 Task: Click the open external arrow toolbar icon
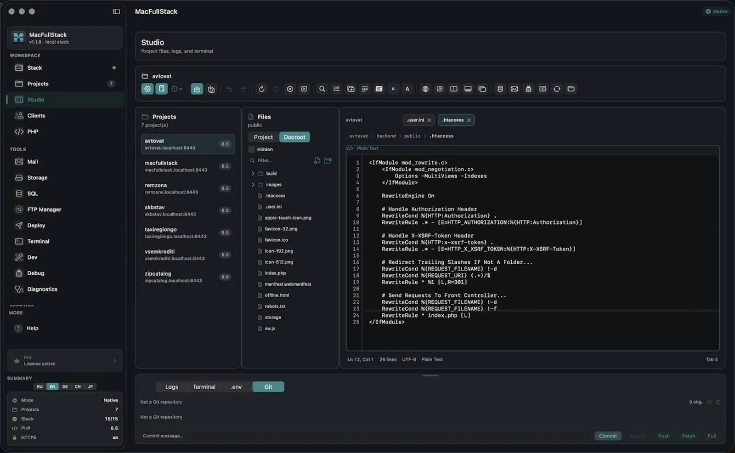pos(440,89)
